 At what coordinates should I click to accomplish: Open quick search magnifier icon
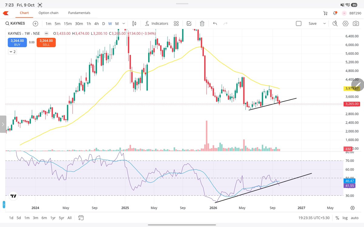pyautogui.click(x=335, y=24)
